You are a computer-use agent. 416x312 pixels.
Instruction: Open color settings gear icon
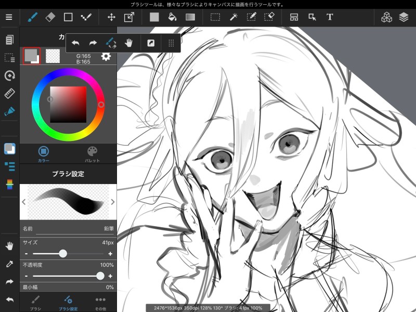tap(106, 56)
